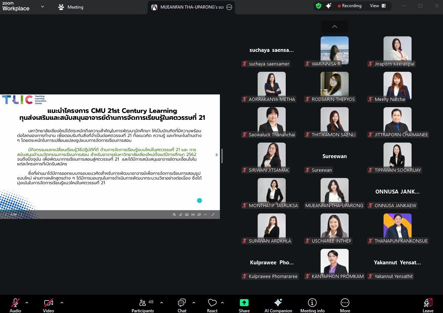Open the Chat panel
Image resolution: width=443 pixels, height=313 pixels.
pos(182,305)
